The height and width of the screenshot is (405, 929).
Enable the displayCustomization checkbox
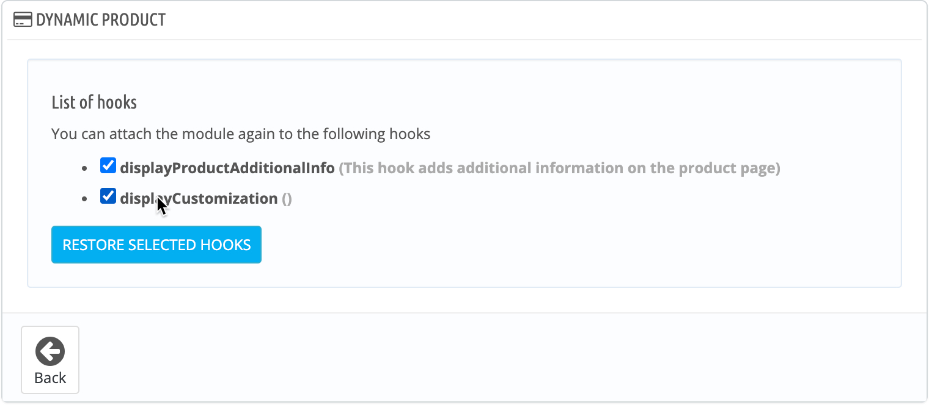(108, 196)
